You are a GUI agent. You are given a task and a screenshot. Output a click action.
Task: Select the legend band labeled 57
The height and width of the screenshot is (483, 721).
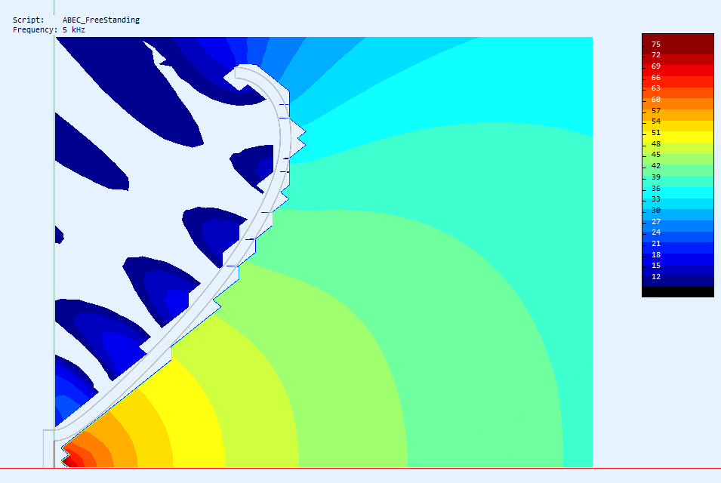[678, 115]
